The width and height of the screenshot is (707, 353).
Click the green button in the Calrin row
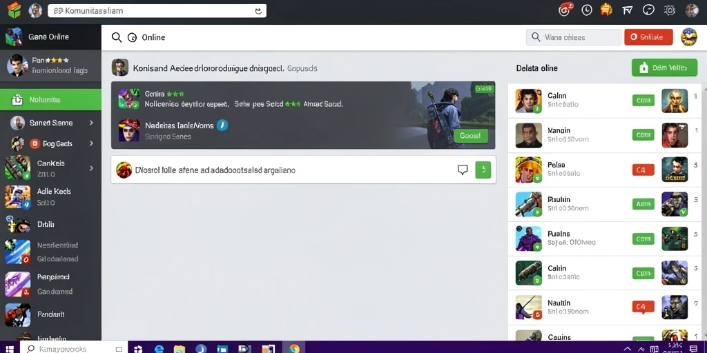coord(643,273)
